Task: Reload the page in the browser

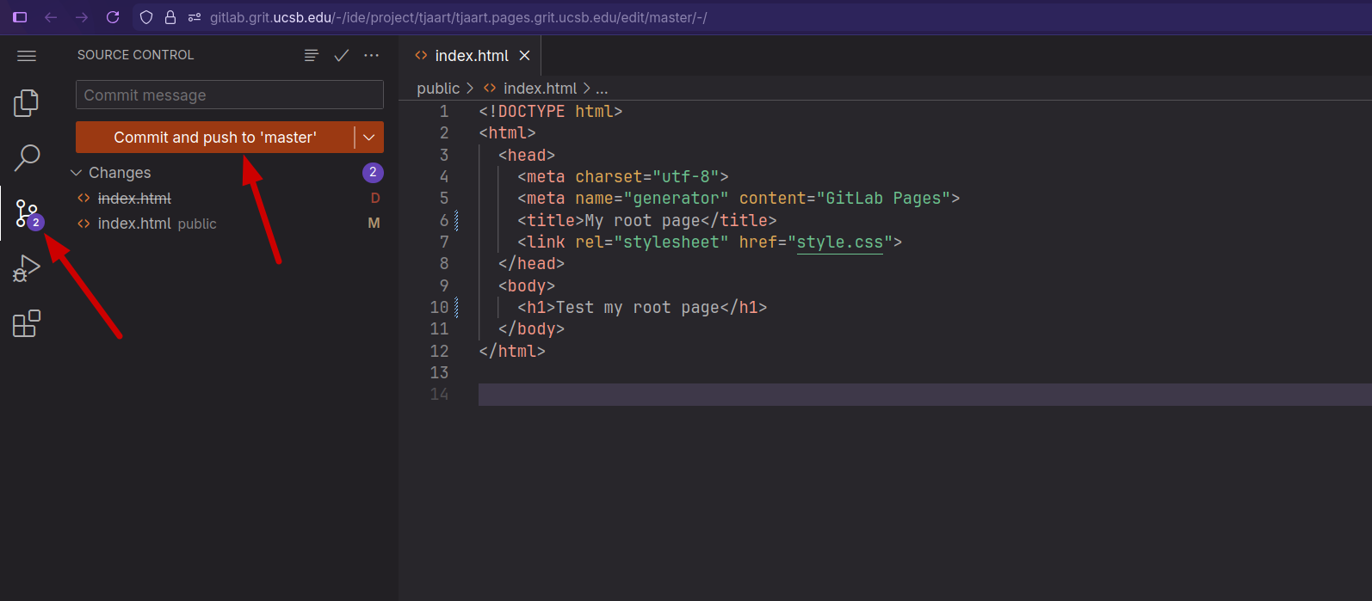Action: (x=113, y=17)
